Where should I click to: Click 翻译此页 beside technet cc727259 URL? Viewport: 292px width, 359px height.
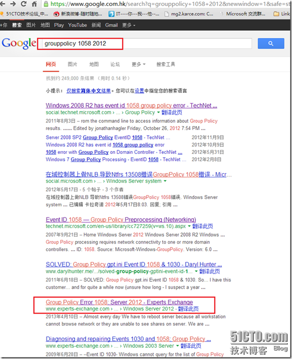point(203,226)
